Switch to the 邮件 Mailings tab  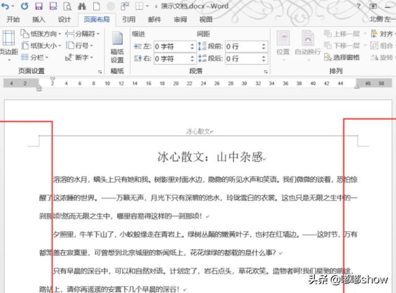pos(154,19)
